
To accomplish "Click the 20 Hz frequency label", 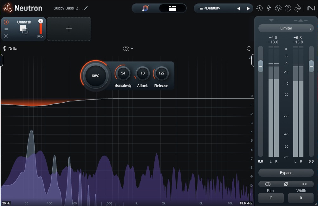I will click(x=6, y=203).
